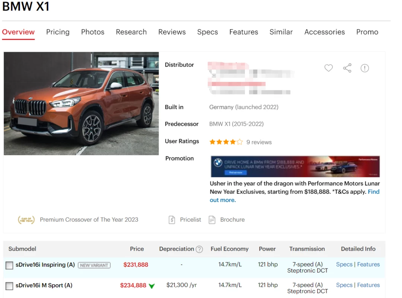Click the Depreciation help question mark
The image size is (402, 298).
(x=199, y=249)
